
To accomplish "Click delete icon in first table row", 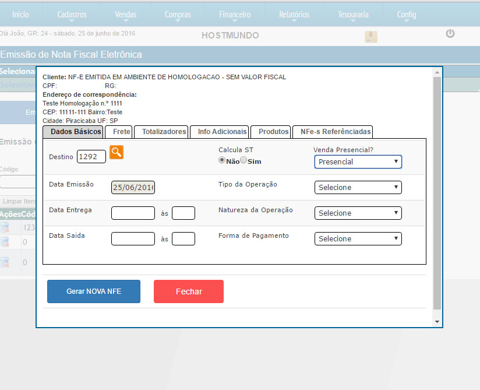I will pos(5,227).
